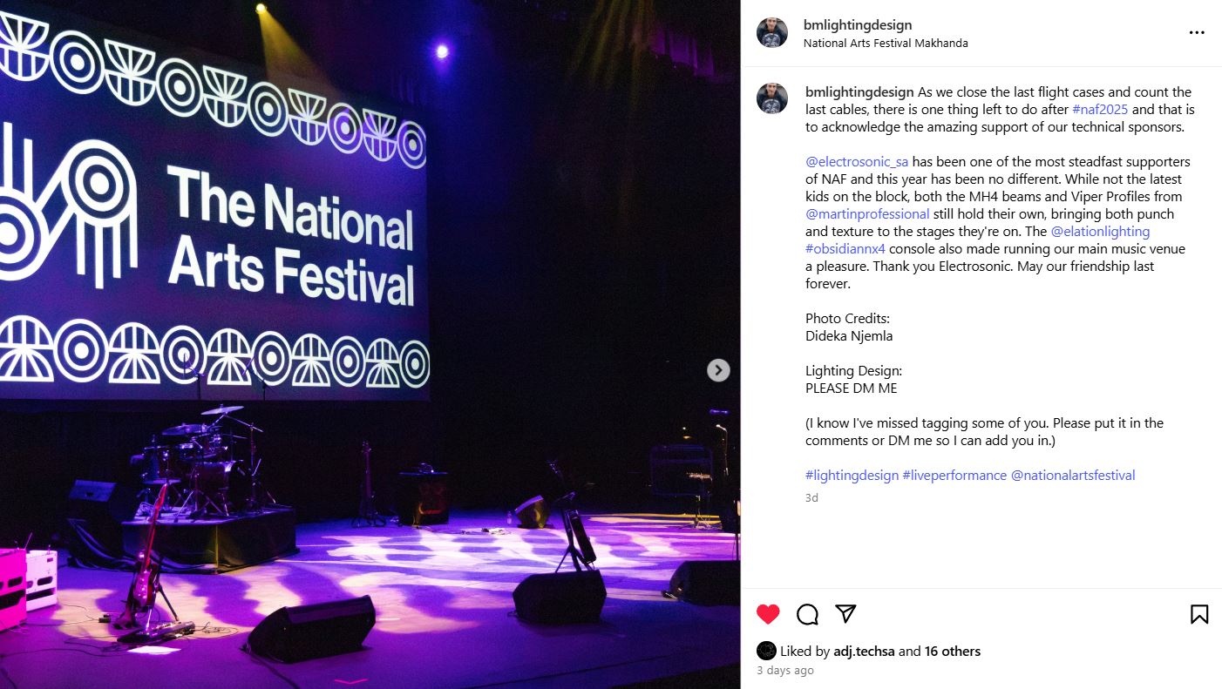Open bmlightingdesign profile picture in header

click(x=771, y=33)
